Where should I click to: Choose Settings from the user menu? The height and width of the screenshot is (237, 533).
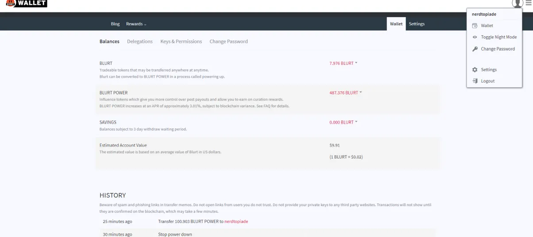tap(489, 70)
